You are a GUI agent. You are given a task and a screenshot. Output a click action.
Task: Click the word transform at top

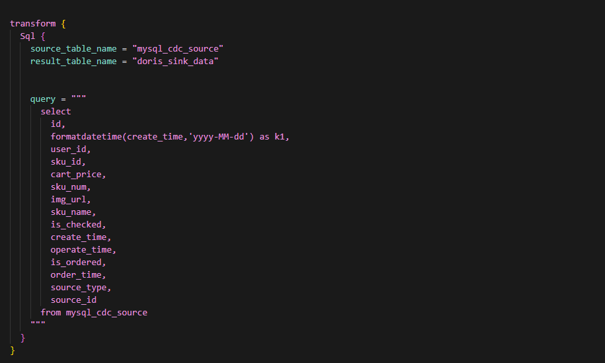33,24
